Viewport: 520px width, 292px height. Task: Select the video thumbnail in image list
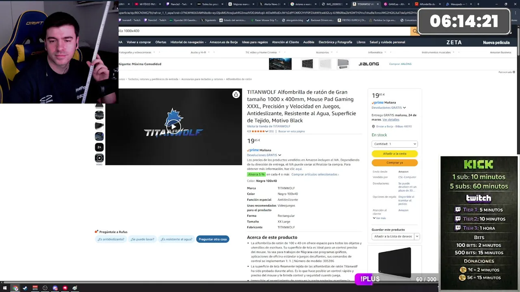point(99,158)
